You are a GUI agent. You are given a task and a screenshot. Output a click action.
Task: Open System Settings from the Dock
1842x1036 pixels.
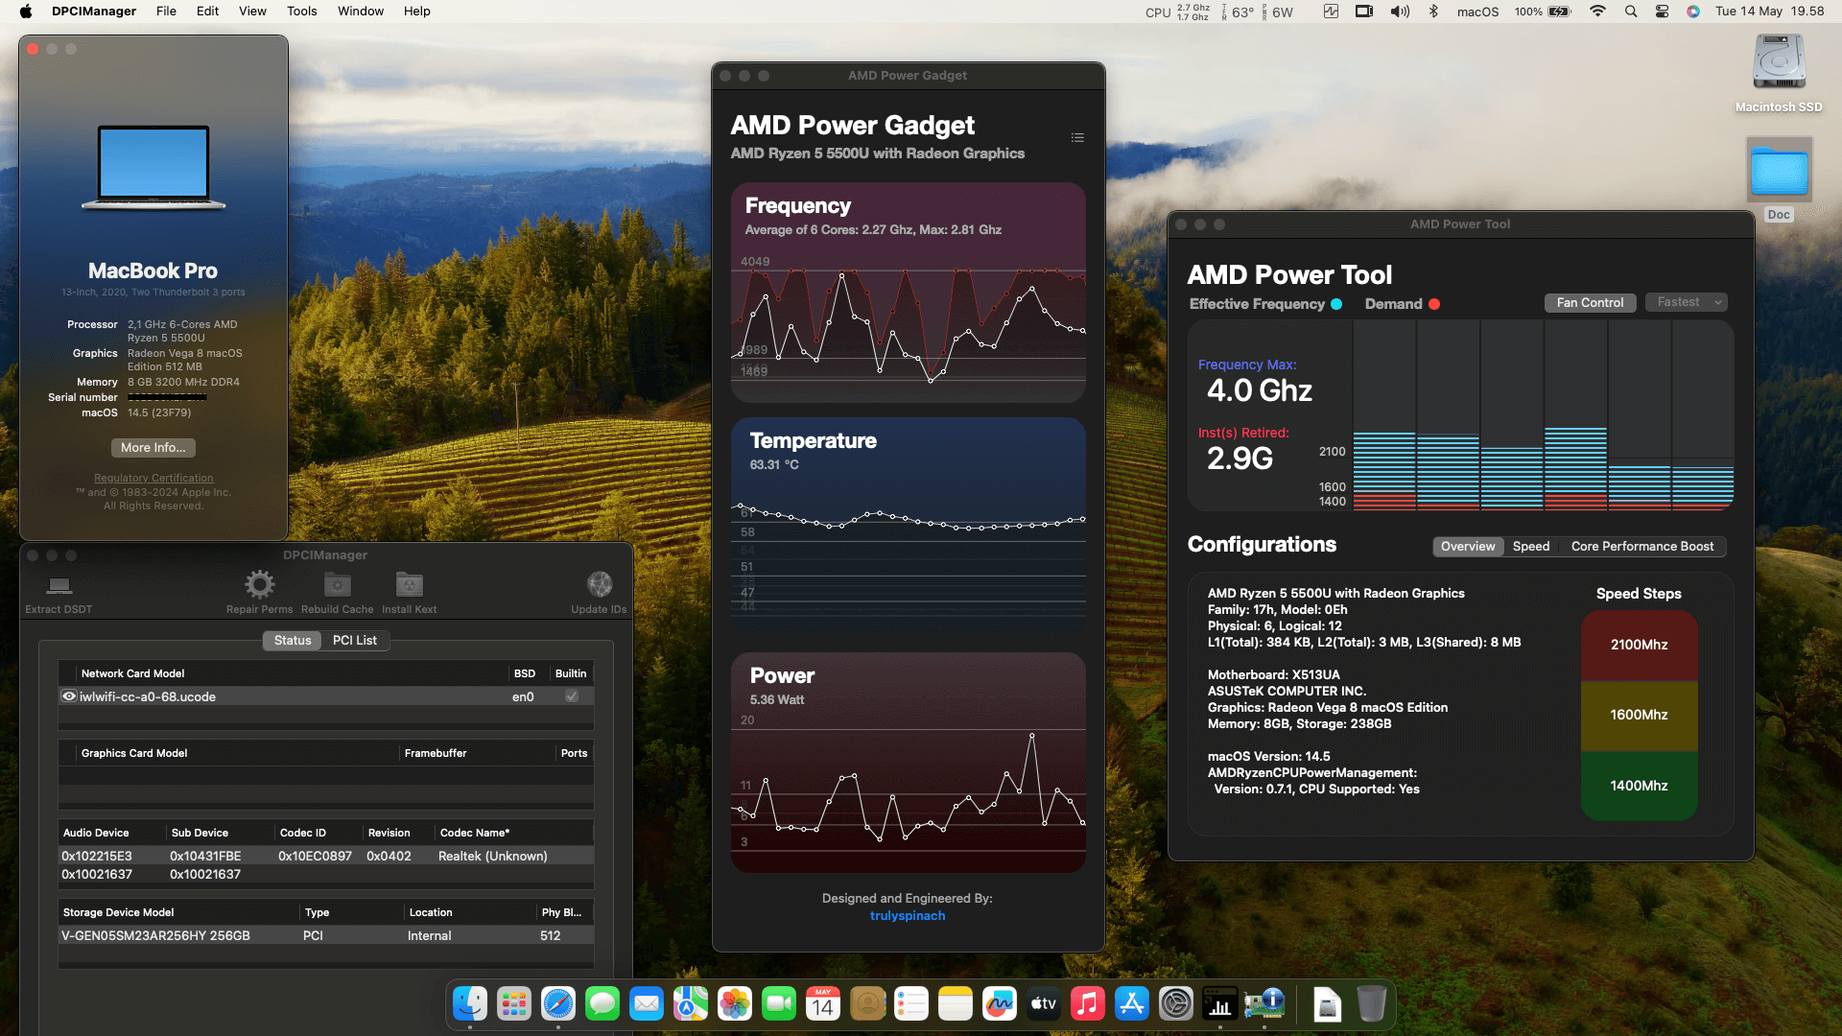point(1176,1004)
